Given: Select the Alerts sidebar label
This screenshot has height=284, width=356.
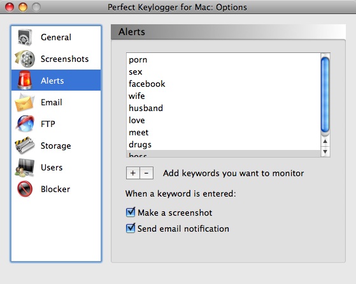Looking at the screenshot, I should [52, 80].
